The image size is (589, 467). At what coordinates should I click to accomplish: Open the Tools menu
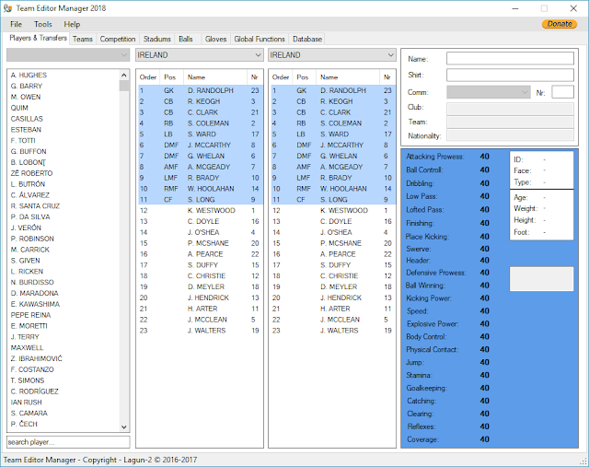point(43,24)
